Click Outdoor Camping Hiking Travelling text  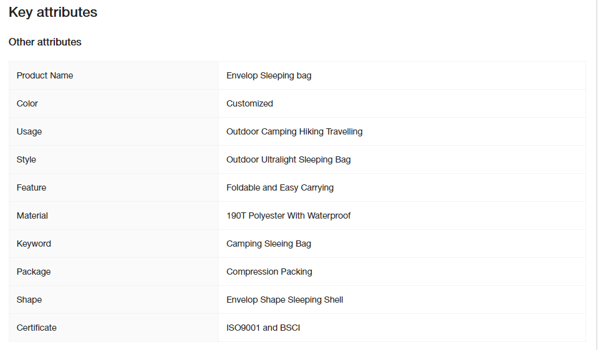(x=294, y=132)
